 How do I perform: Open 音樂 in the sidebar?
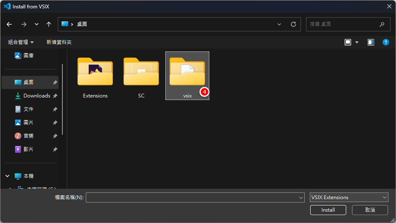pyautogui.click(x=24, y=136)
